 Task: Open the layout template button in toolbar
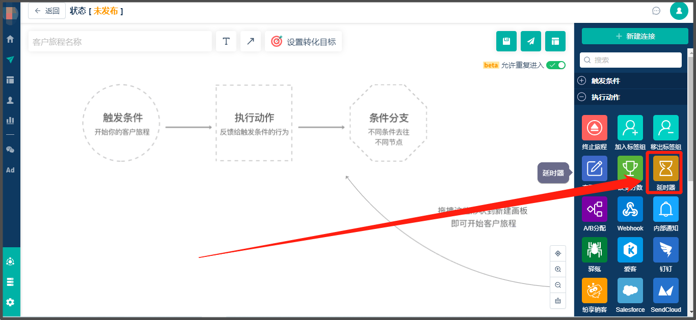click(x=555, y=41)
